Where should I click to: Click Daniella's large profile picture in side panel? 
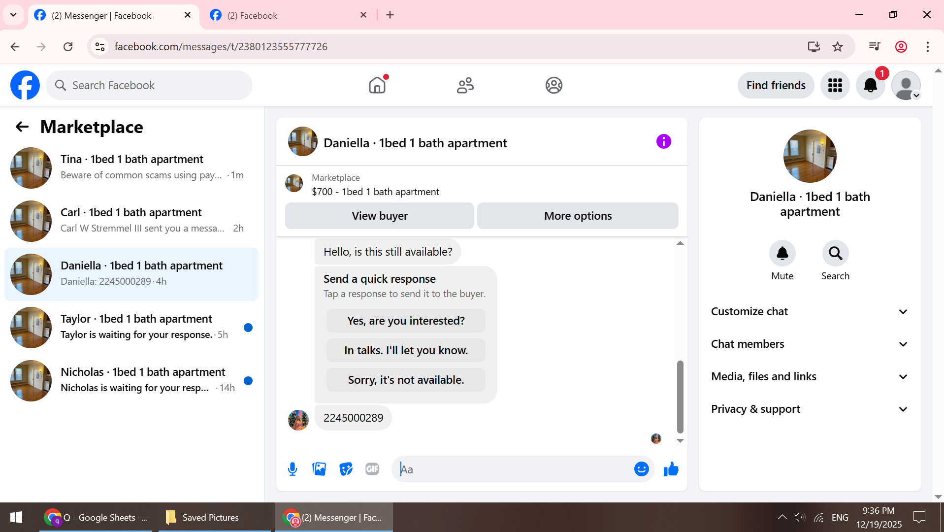coord(810,156)
